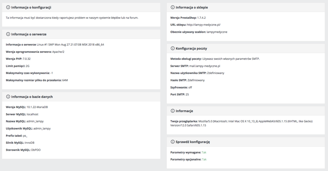Click the green Tak next to Parametry opcjonalne
This screenshot has height=171, width=328.
[x=204, y=159]
